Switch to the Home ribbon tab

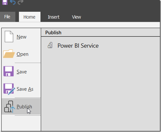(30, 17)
